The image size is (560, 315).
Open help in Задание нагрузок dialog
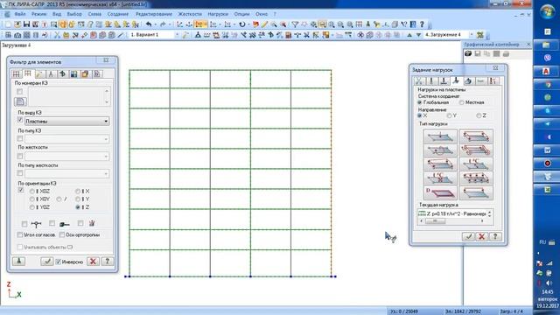click(x=495, y=236)
